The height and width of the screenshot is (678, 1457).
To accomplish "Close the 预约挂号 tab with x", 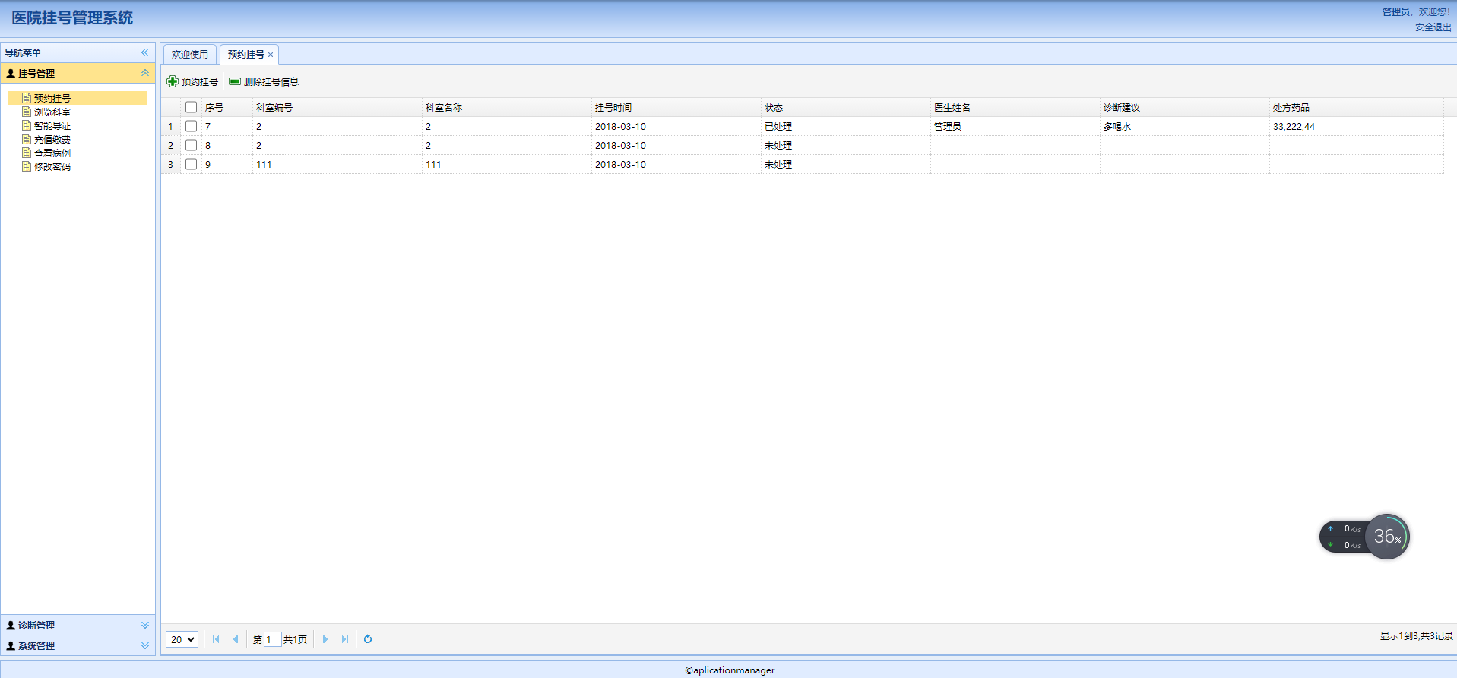I will click(271, 55).
